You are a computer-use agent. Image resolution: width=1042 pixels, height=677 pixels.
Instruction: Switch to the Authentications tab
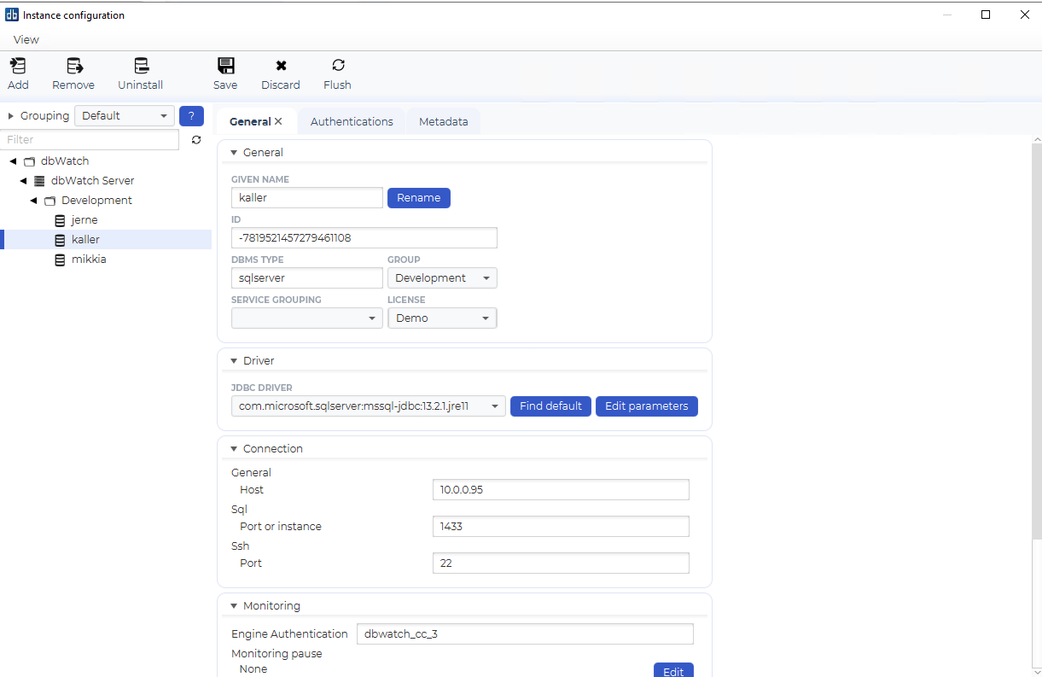[352, 122]
